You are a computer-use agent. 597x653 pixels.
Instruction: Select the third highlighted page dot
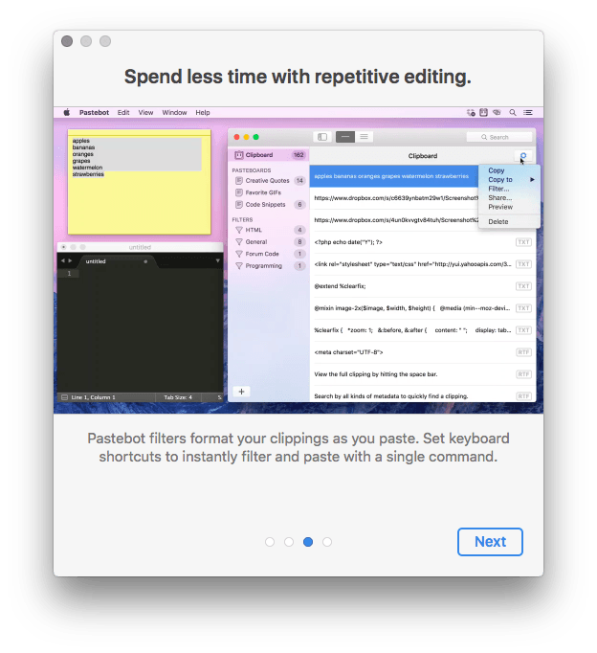point(308,542)
